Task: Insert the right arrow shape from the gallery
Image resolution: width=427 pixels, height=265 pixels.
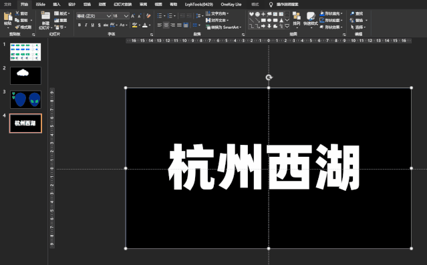Action: coord(263,26)
